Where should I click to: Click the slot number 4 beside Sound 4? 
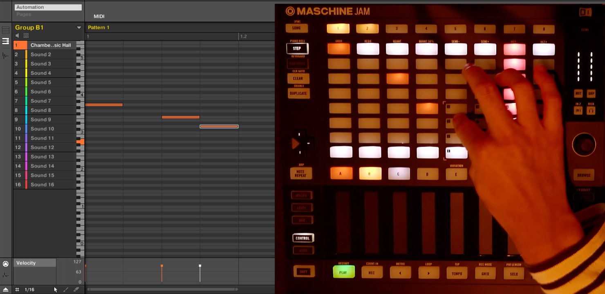click(x=16, y=73)
